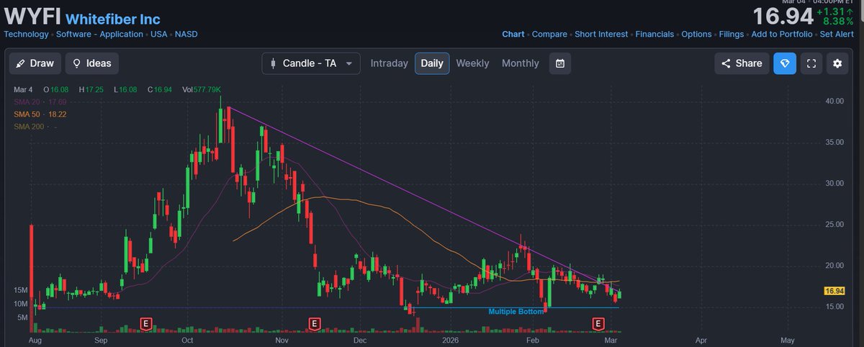Screen dimensions: 864x347
Task: Click the Whitefiber Inc company name
Action: [113, 19]
